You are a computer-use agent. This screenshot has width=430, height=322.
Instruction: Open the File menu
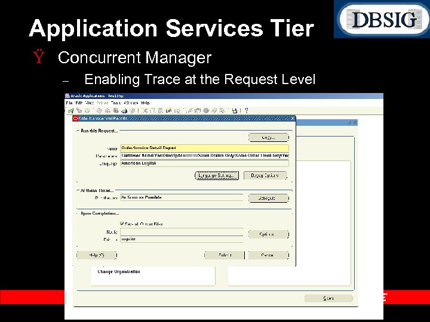point(69,103)
